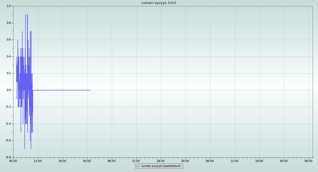318x172 pixels.
Task: Click the -0.8 y-axis tick label
Action: click(x=8, y=157)
